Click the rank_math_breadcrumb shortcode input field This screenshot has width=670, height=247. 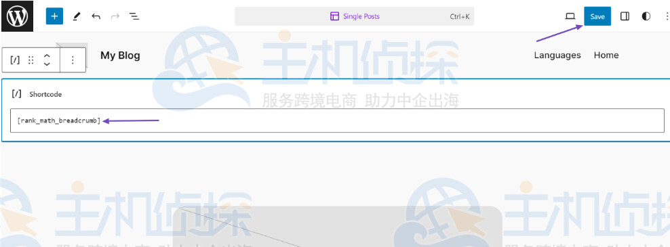coord(337,120)
